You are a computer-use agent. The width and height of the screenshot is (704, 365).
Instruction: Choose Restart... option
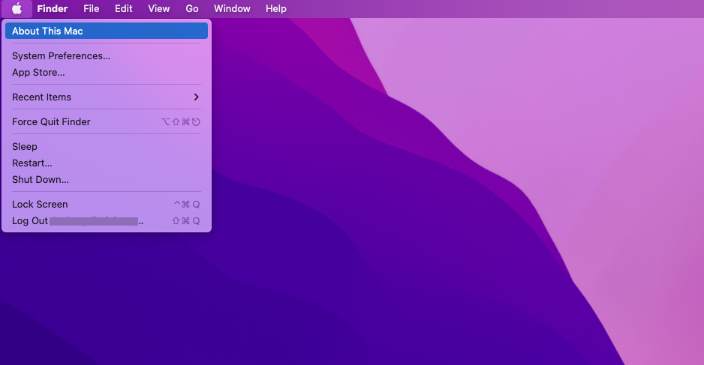[107, 163]
